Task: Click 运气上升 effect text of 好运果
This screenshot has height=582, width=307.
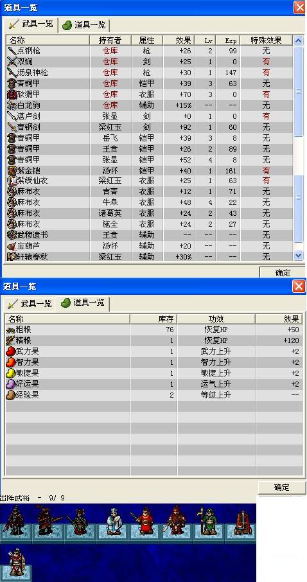Action: 216,384
